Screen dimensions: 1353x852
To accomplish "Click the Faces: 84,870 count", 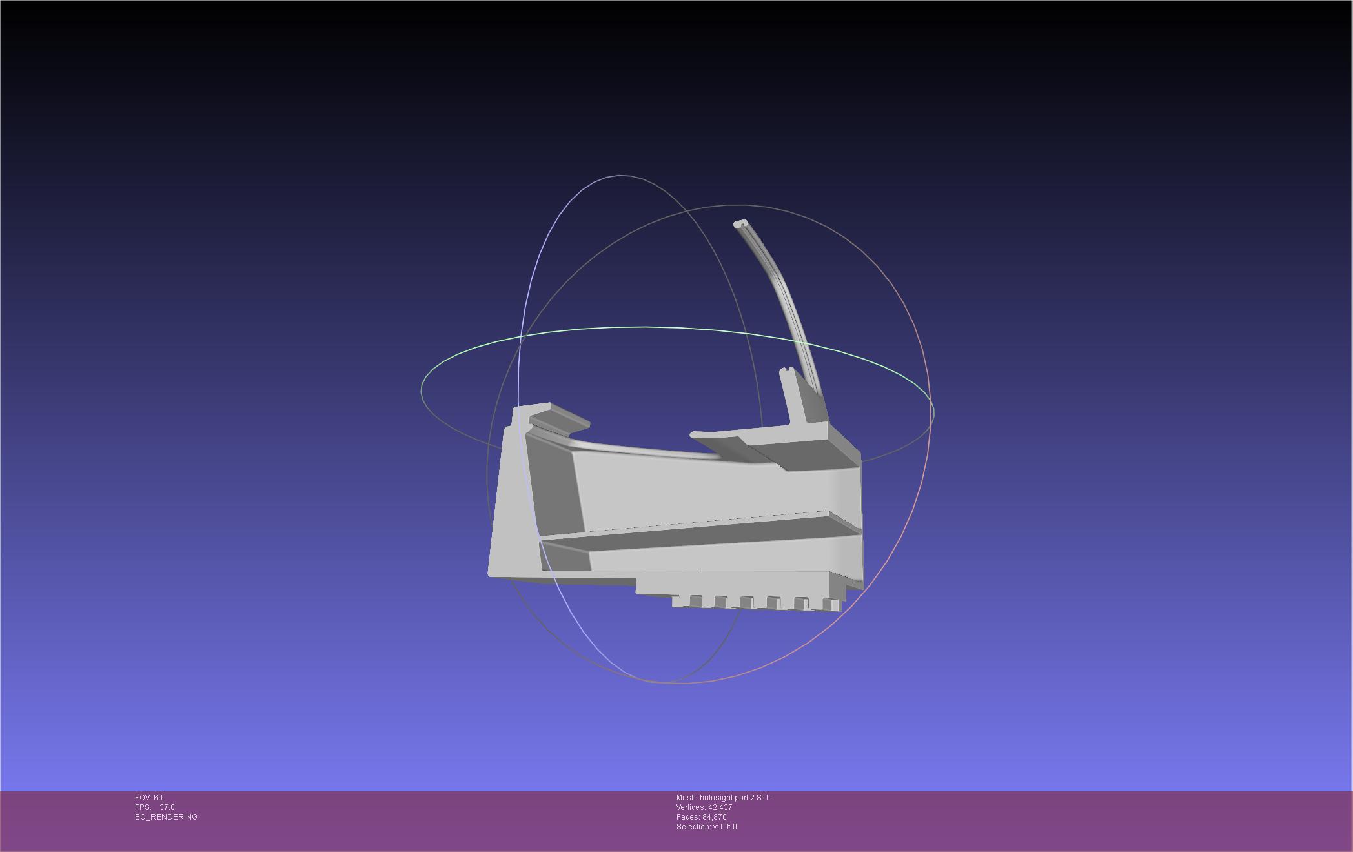I will 701,817.
